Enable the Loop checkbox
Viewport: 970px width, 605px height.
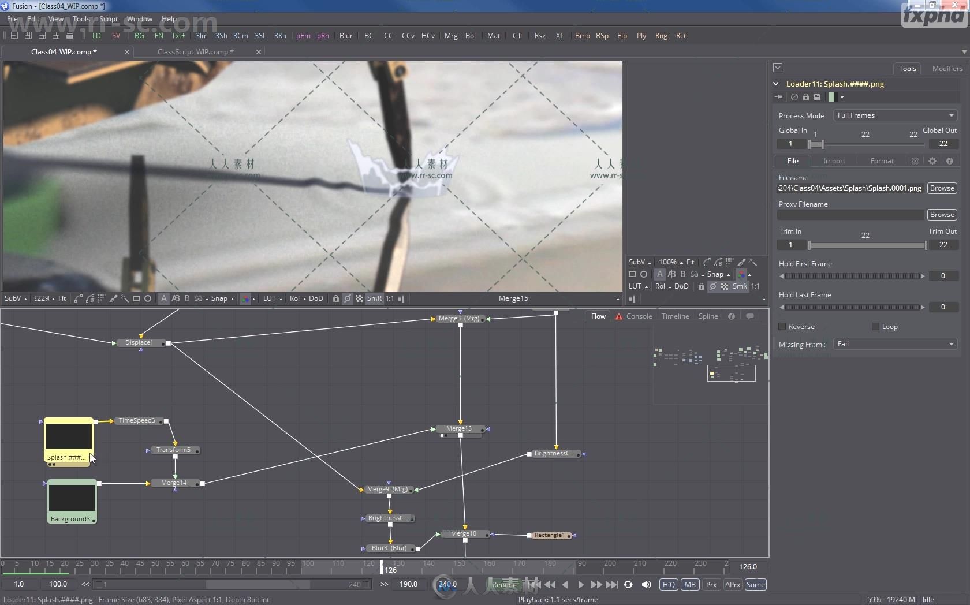coord(875,327)
